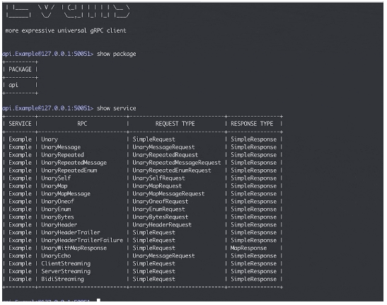The image size is (387, 305).
Task: Click the 'MapResponse' response type
Action: click(x=248, y=248)
